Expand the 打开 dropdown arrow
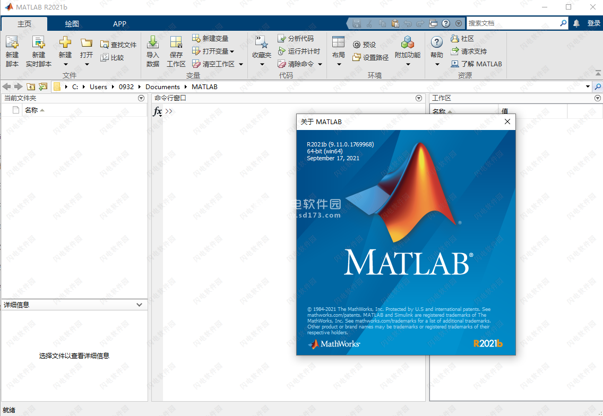The width and height of the screenshot is (603, 416). 87,64
